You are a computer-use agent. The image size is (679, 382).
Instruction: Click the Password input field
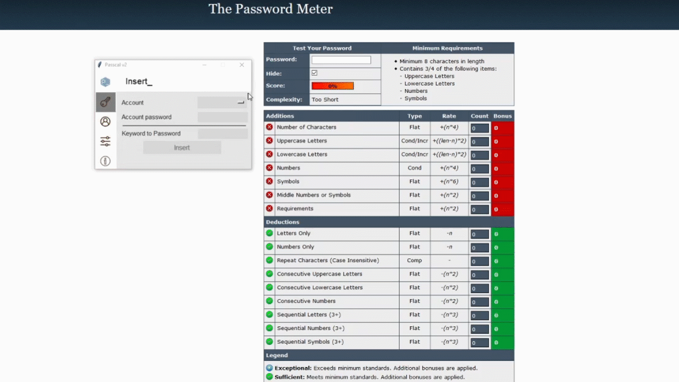[x=341, y=60]
